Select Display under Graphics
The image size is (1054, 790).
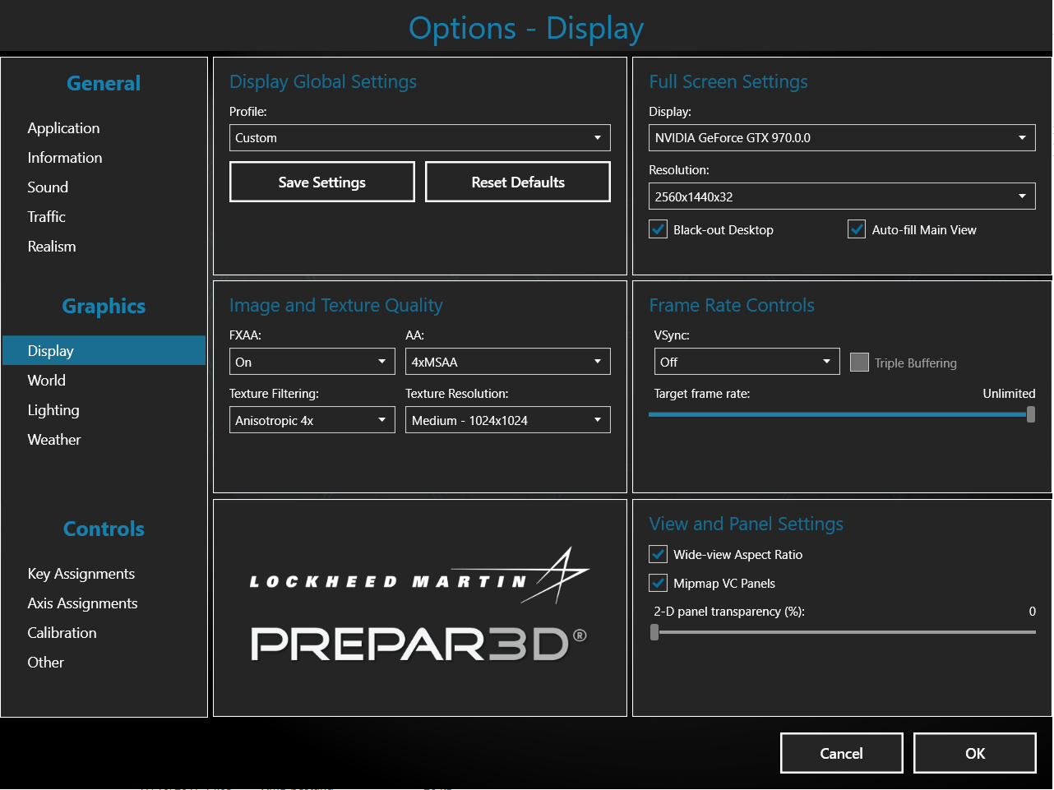tap(104, 350)
